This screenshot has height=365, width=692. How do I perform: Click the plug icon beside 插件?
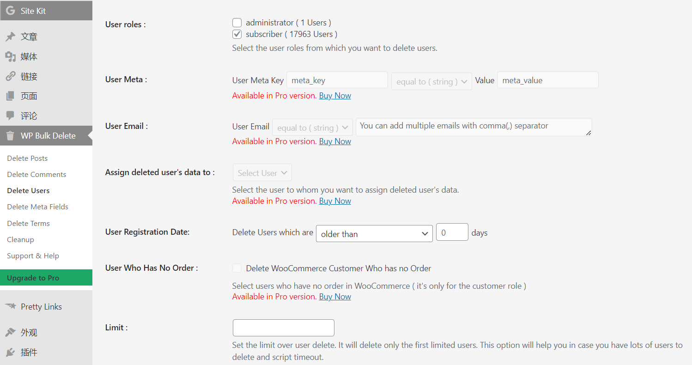pos(10,353)
